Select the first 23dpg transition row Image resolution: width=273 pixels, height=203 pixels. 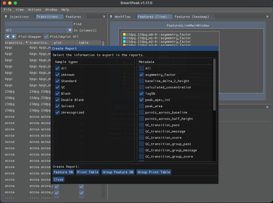point(28,91)
